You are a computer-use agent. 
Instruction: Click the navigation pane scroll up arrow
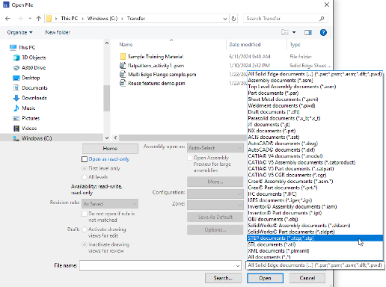pos(107,43)
